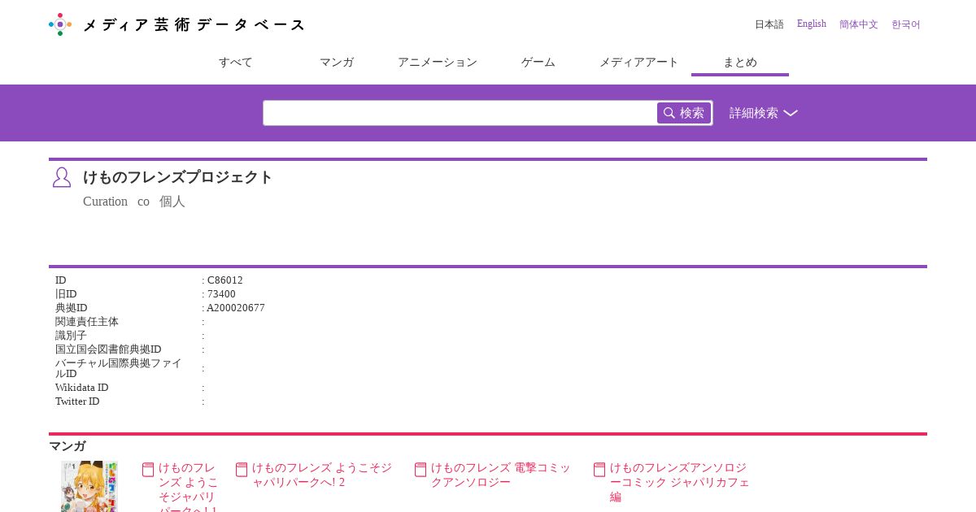The height and width of the screenshot is (512, 976).
Task: Click book icon for 電撃コミックアンソロジー
Action: [420, 470]
